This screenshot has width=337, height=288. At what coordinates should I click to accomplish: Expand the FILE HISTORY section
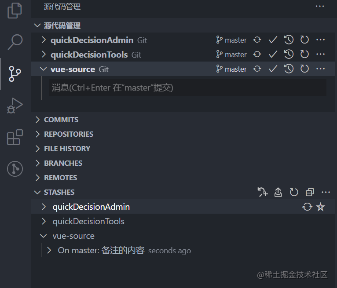[67, 149]
